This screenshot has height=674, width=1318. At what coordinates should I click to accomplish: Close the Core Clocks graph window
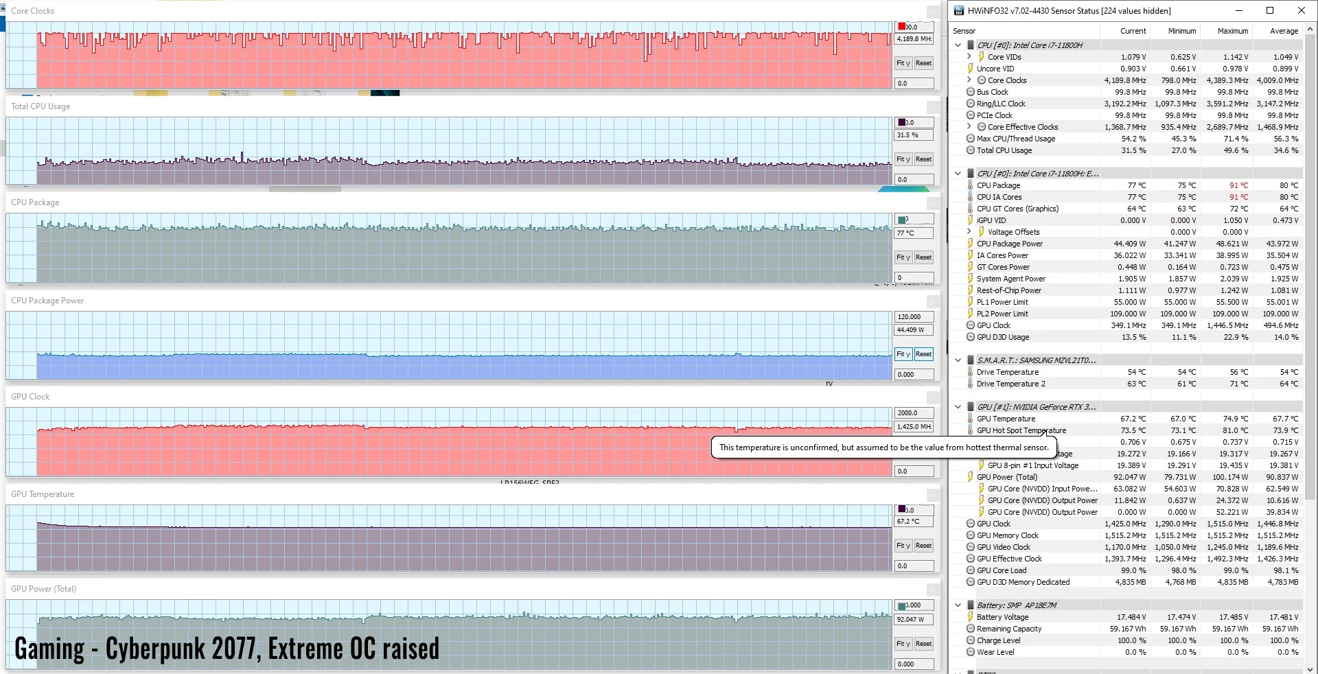(x=933, y=12)
